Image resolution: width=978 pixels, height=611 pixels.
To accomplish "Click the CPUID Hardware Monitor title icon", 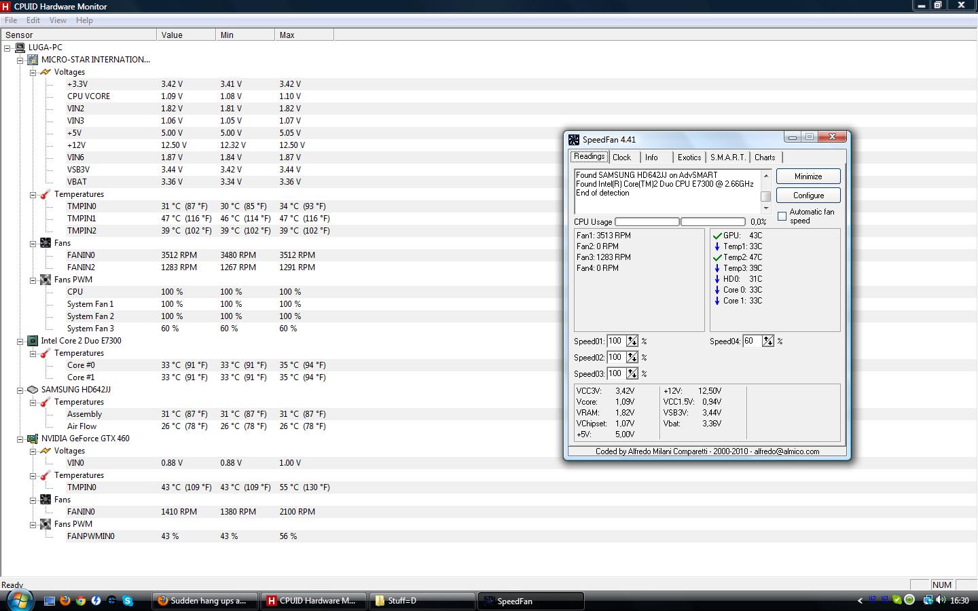I will tap(6, 6).
